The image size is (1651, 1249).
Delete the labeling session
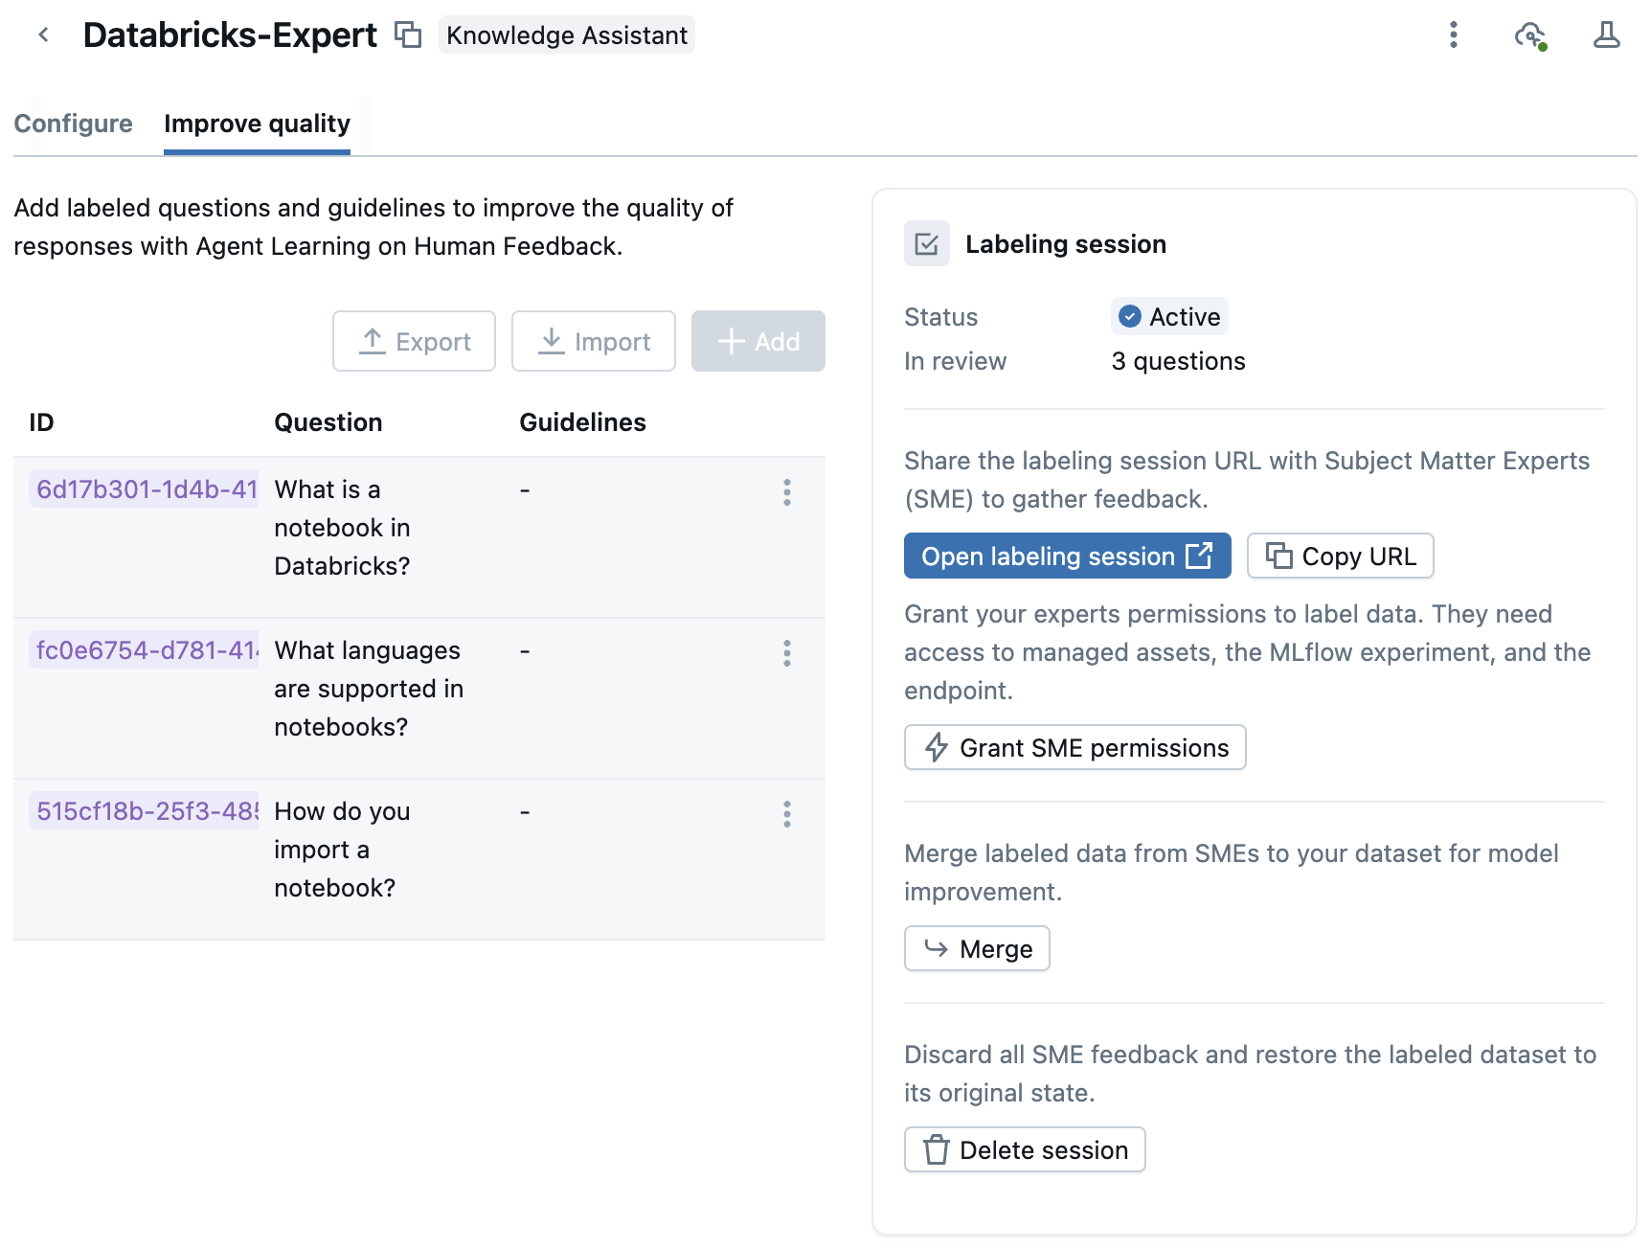[1025, 1150]
